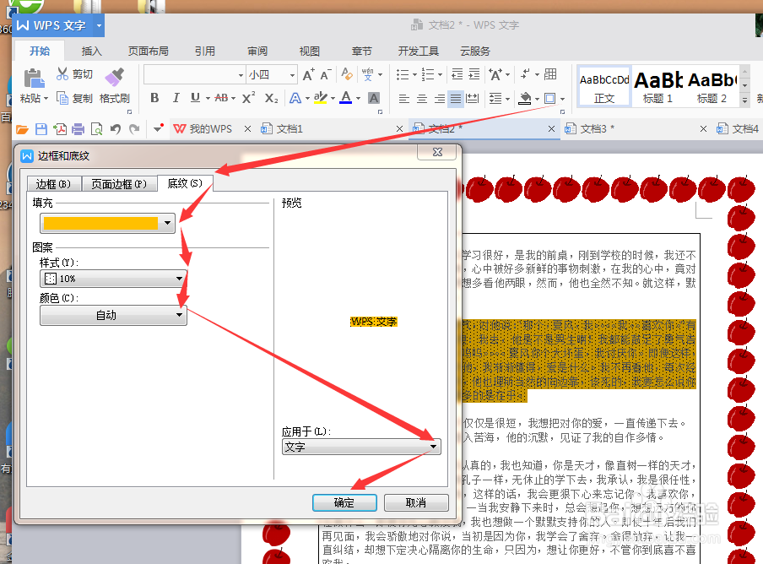Image resolution: width=763 pixels, height=564 pixels.
Task: Click the 取消 button in the dialog
Action: coord(415,502)
